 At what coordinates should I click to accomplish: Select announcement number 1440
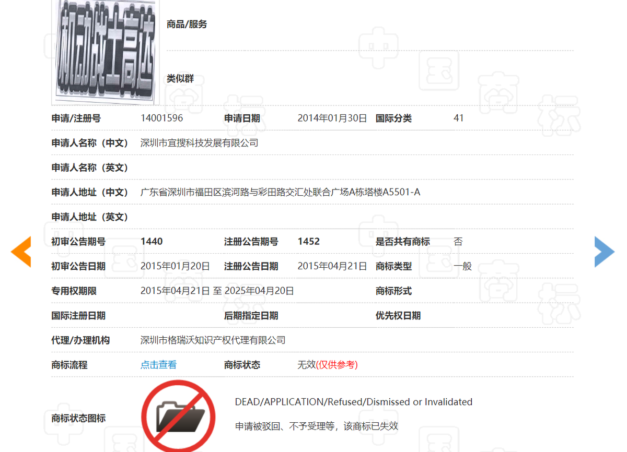click(x=150, y=241)
